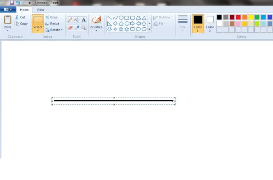Click the Magnifier zoom tool

pos(83,28)
